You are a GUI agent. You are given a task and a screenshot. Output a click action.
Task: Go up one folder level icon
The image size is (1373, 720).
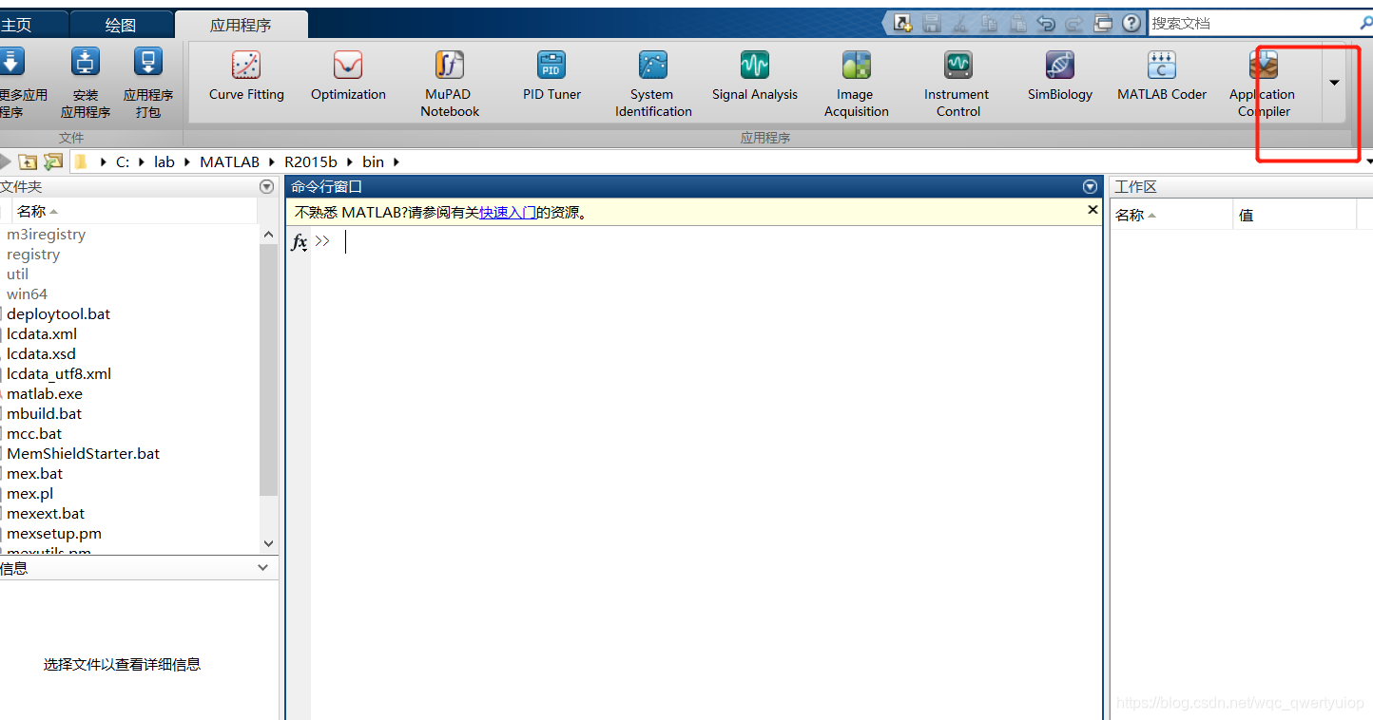pyautogui.click(x=29, y=162)
